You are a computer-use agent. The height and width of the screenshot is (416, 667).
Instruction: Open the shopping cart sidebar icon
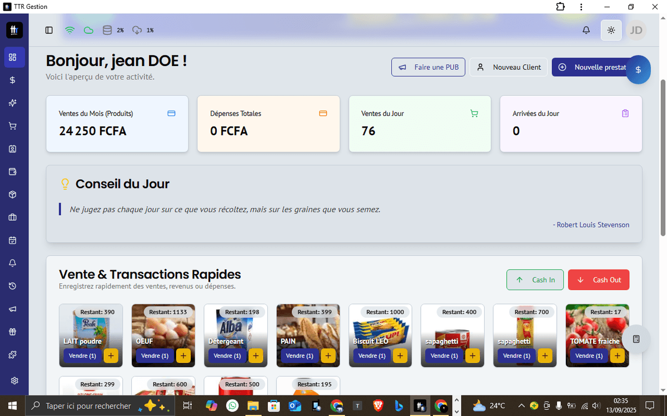point(13,126)
